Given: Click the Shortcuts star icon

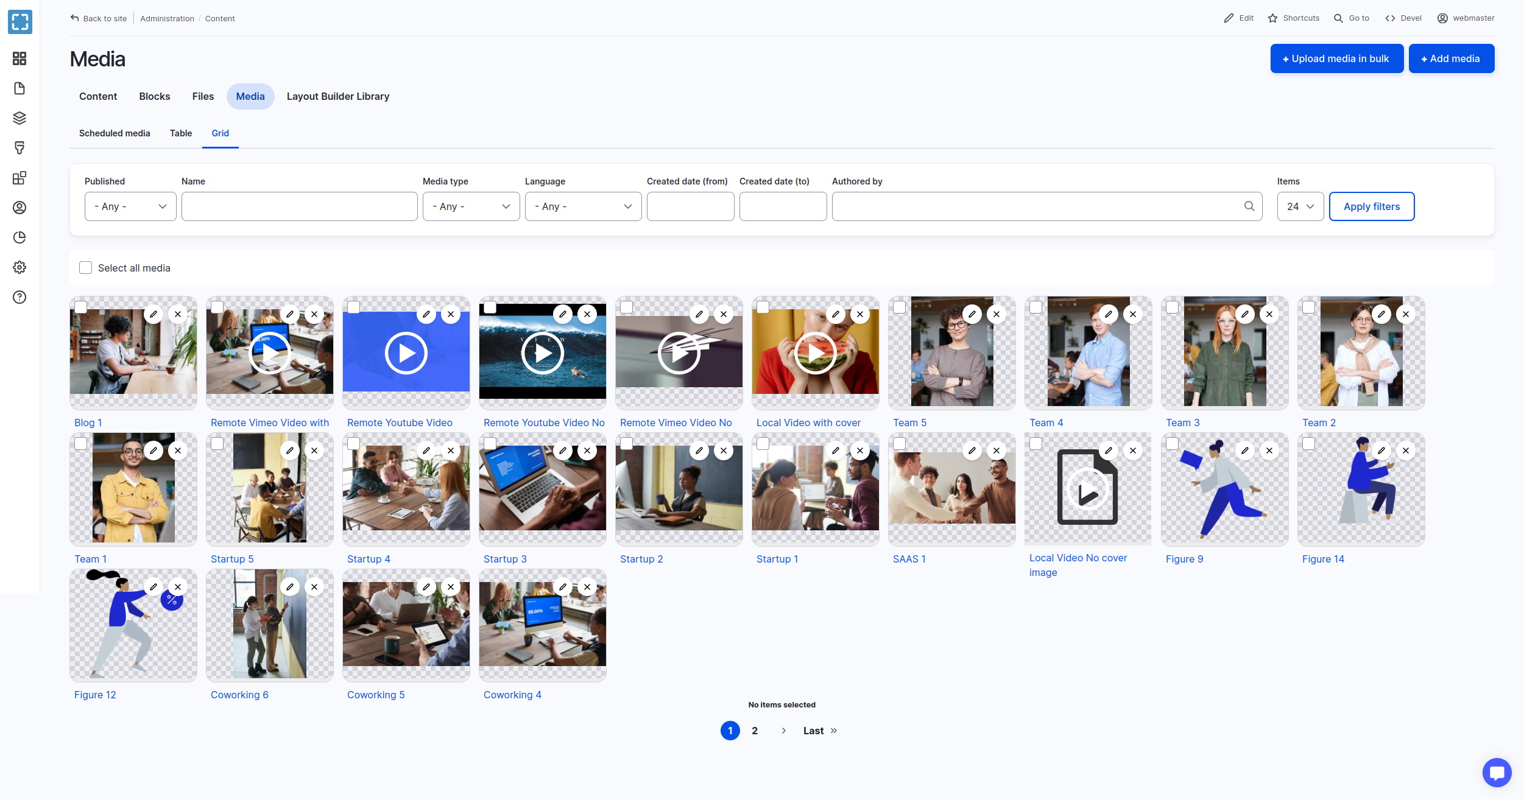Looking at the screenshot, I should (1272, 18).
